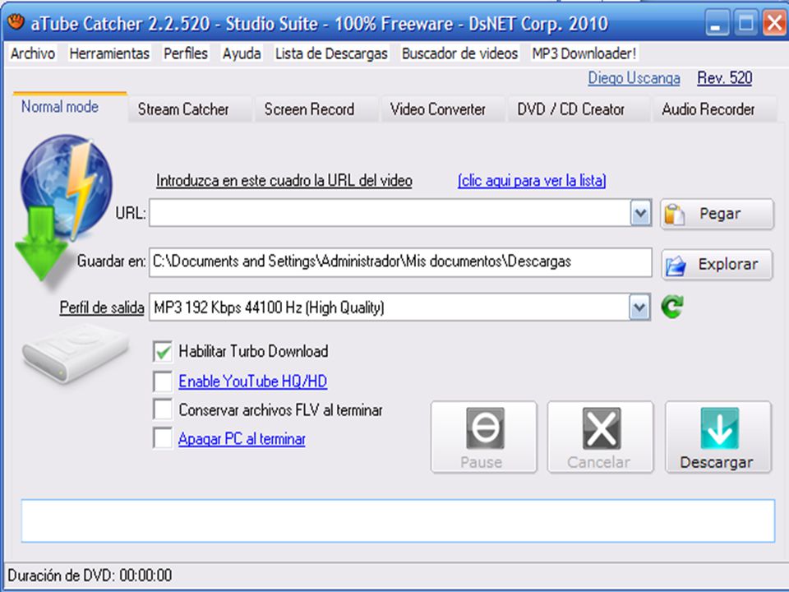789x592 pixels.
Task: Open the MP3 Downloader! menu
Action: click(584, 53)
